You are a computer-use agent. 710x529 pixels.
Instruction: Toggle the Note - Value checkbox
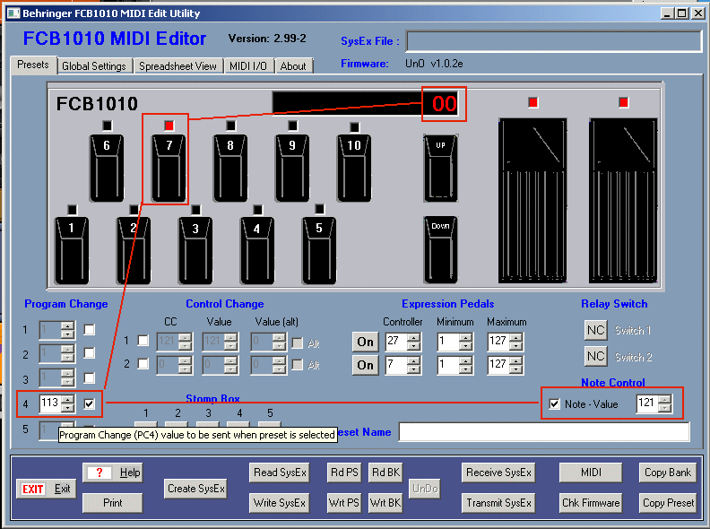(554, 404)
